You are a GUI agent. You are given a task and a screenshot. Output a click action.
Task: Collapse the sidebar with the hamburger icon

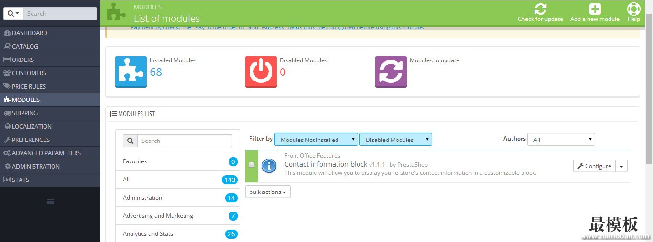(x=50, y=202)
